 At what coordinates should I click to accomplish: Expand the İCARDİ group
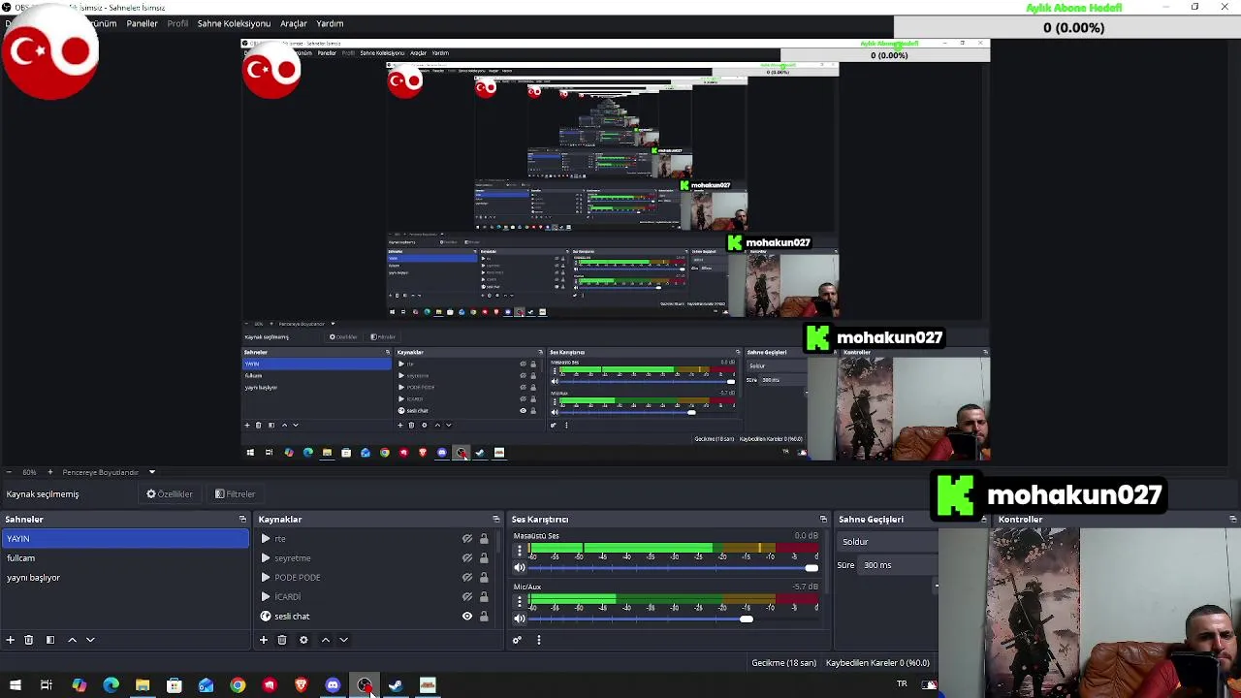pyautogui.click(x=266, y=597)
